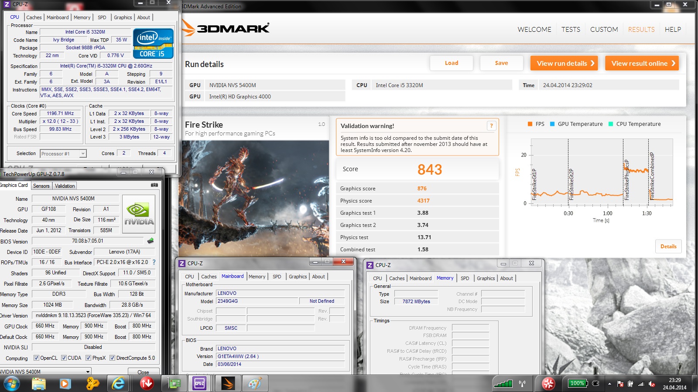The height and width of the screenshot is (392, 698).
Task: Open the Validation tab in GPU-Z
Action: coord(65,186)
